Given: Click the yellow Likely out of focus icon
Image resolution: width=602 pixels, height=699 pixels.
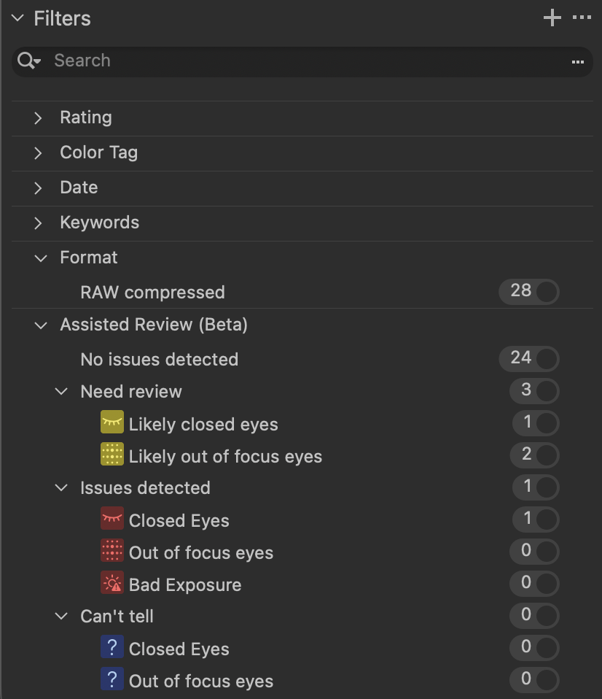Looking at the screenshot, I should click(112, 454).
